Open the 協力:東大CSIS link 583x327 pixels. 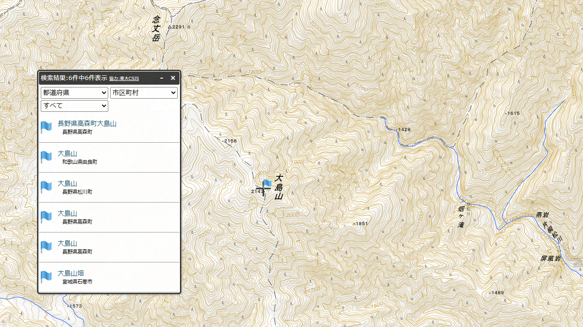click(124, 79)
